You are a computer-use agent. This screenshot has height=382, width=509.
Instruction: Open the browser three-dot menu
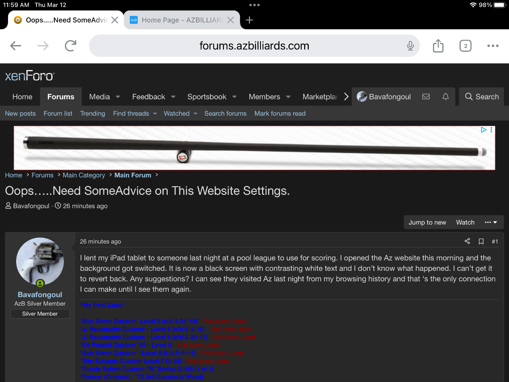tap(492, 46)
